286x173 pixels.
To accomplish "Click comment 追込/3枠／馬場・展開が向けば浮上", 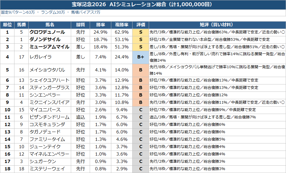I will pos(203,117).
